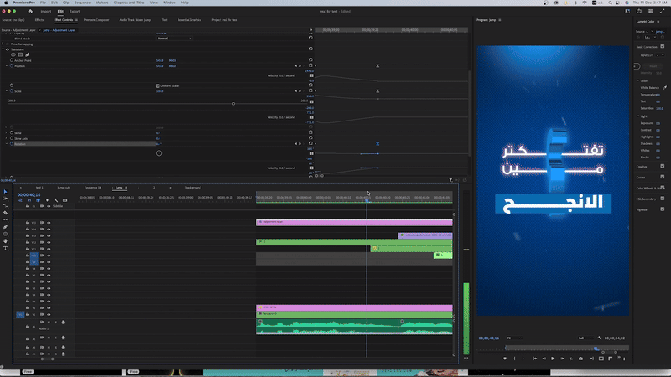Click the Scale value slider handle
671x377 pixels.
pos(233,104)
